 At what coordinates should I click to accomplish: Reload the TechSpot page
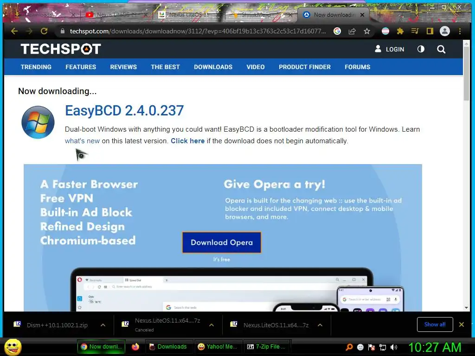click(44, 31)
